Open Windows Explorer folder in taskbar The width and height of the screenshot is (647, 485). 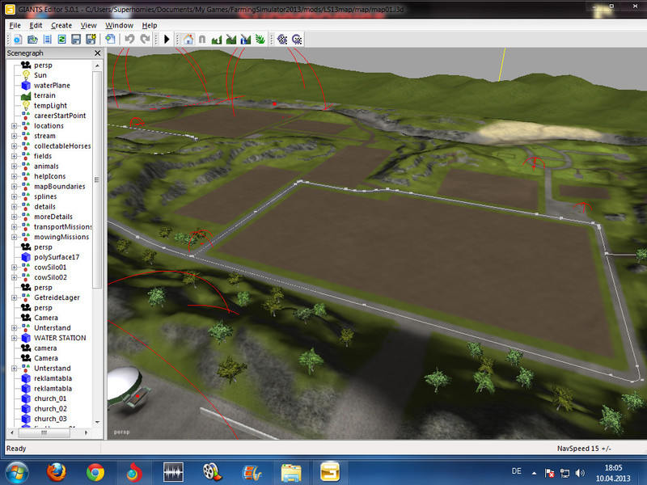tap(291, 473)
